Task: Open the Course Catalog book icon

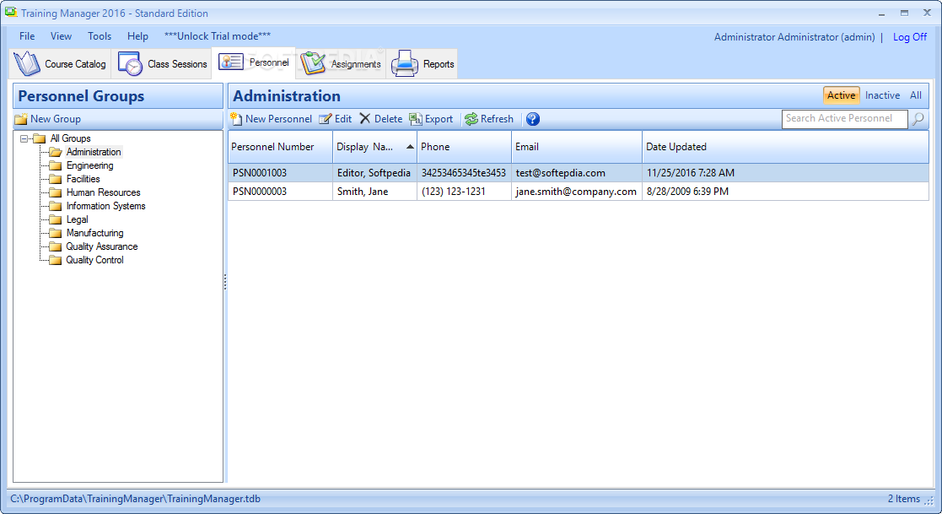Action: (27, 64)
